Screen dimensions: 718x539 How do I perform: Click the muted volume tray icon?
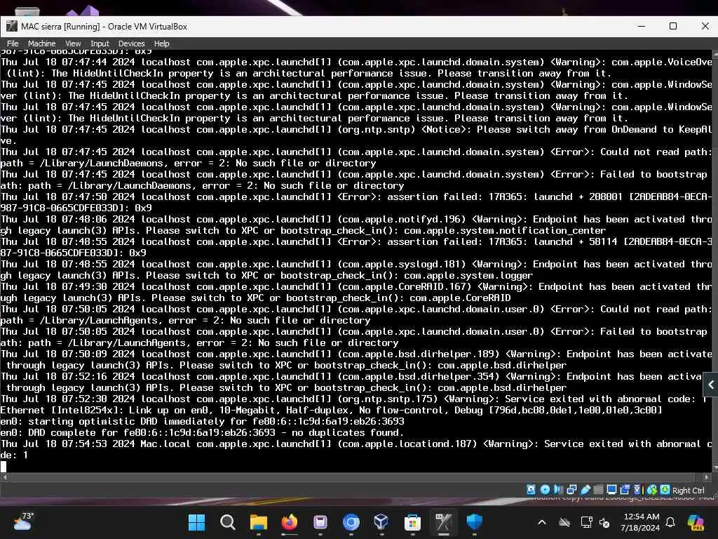pos(604,522)
